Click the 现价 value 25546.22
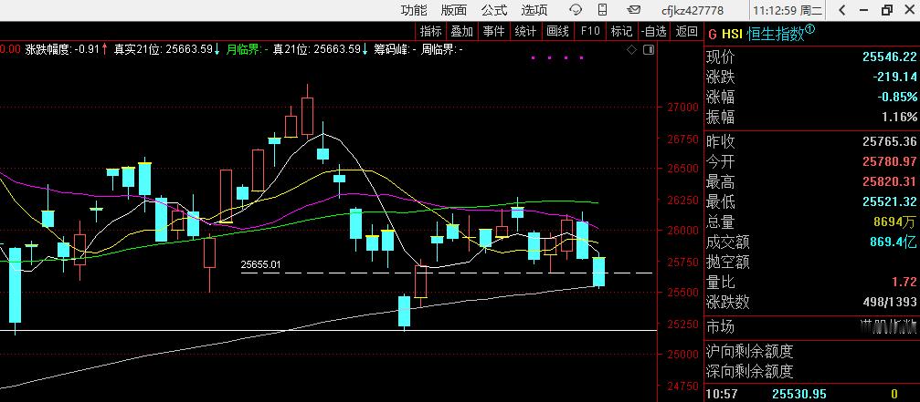The image size is (920, 402). (x=890, y=57)
